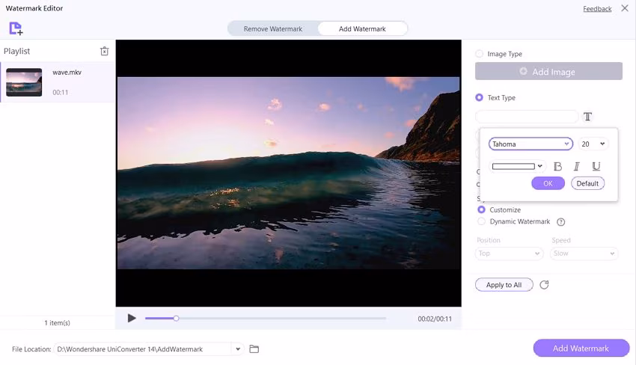Image resolution: width=636 pixels, height=365 pixels.
Task: Click the Feedback link
Action: 597,8
